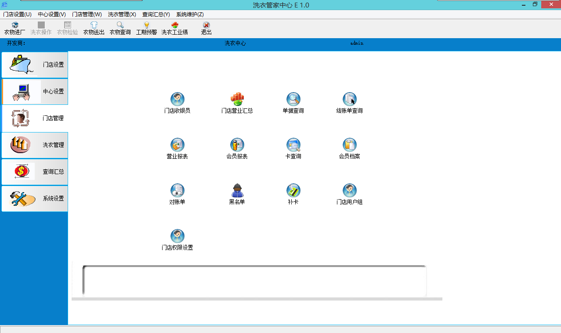This screenshot has width=561, height=333.
Task: Click the 洗衣中心 label in the blue bar
Action: tap(235, 43)
